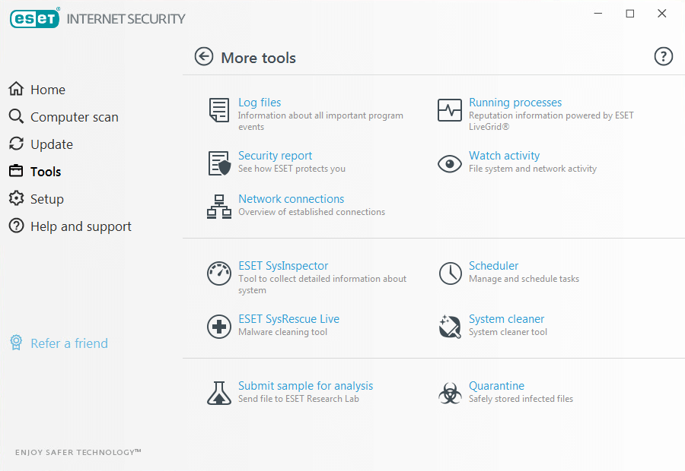The height and width of the screenshot is (471, 685).
Task: Open the Home section in sidebar
Action: coord(47,90)
